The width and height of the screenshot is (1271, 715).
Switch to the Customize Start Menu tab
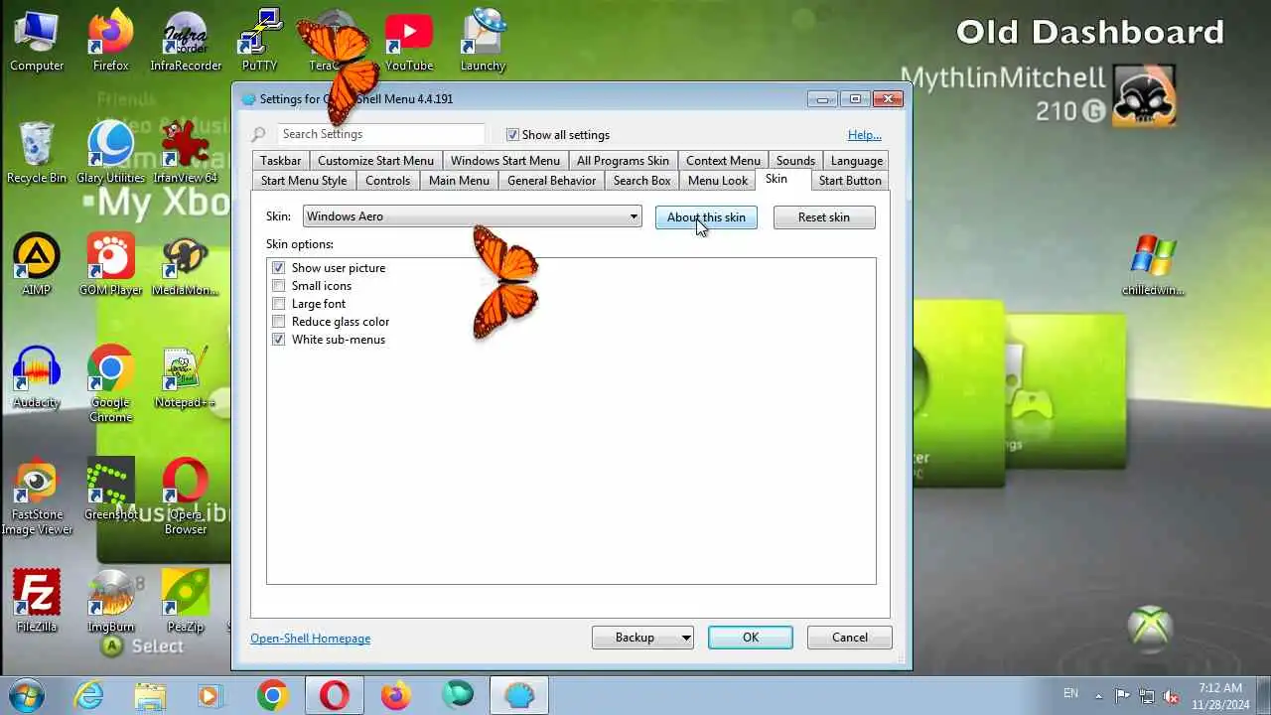pos(375,161)
